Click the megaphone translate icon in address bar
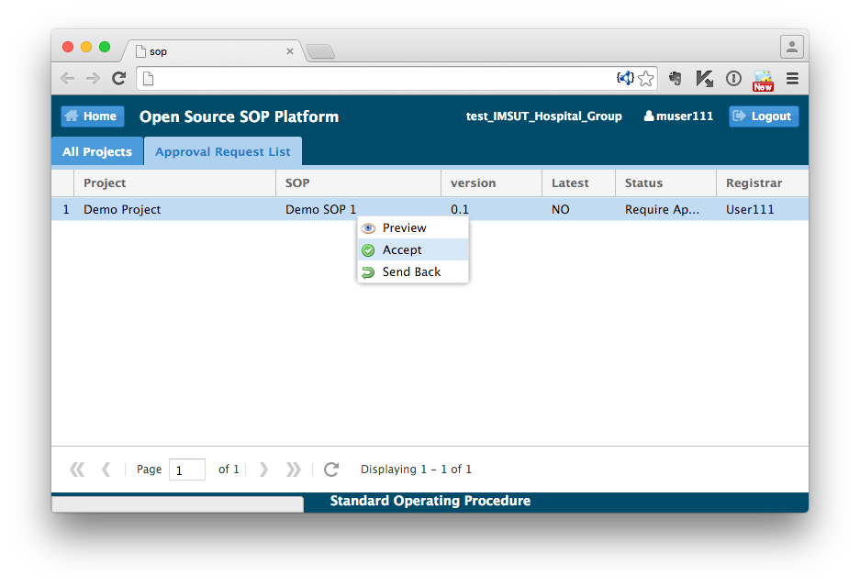Viewport: 860px width, 586px height. 625,78
